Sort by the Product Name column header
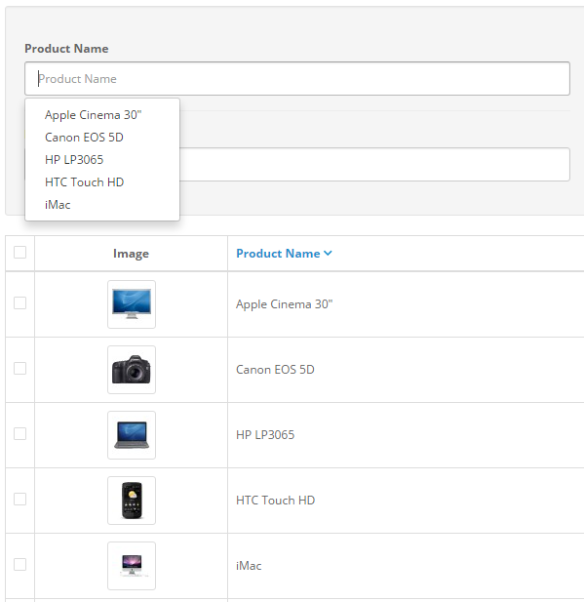This screenshot has height=602, width=584. [x=284, y=254]
